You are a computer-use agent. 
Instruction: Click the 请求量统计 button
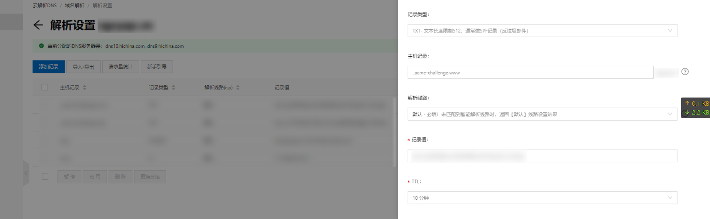120,67
